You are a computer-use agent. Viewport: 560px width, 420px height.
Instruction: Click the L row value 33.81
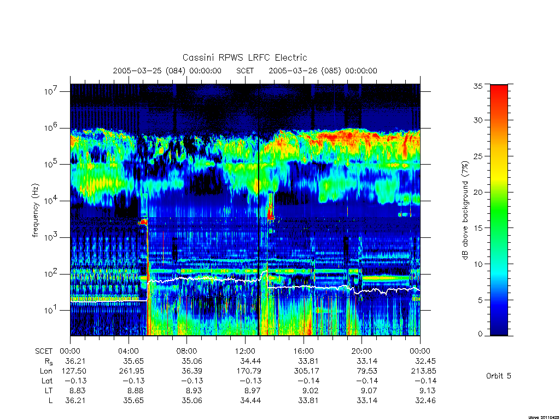pyautogui.click(x=308, y=401)
